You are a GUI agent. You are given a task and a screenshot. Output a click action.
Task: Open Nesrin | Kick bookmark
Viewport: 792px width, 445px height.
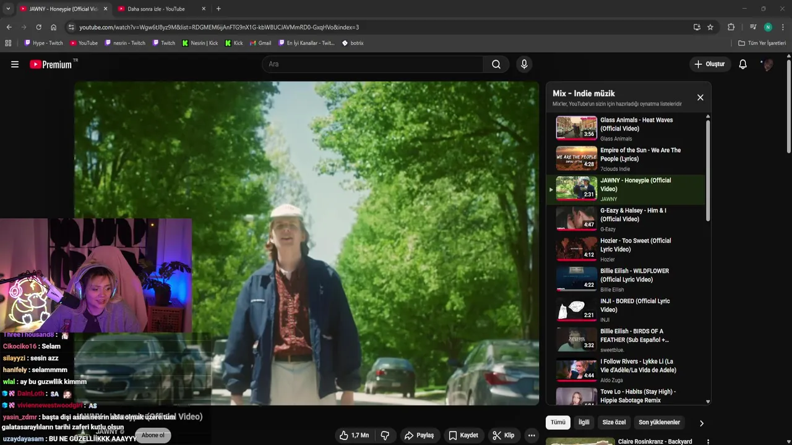pyautogui.click(x=200, y=43)
